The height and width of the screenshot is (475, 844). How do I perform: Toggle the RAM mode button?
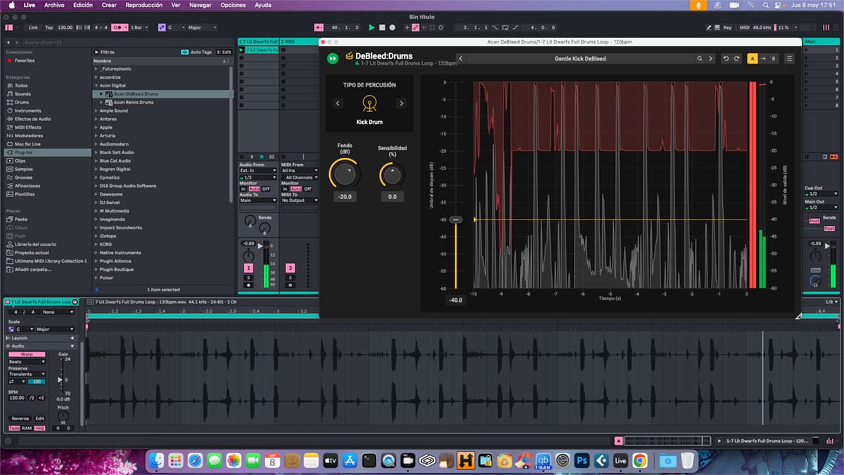coord(26,428)
